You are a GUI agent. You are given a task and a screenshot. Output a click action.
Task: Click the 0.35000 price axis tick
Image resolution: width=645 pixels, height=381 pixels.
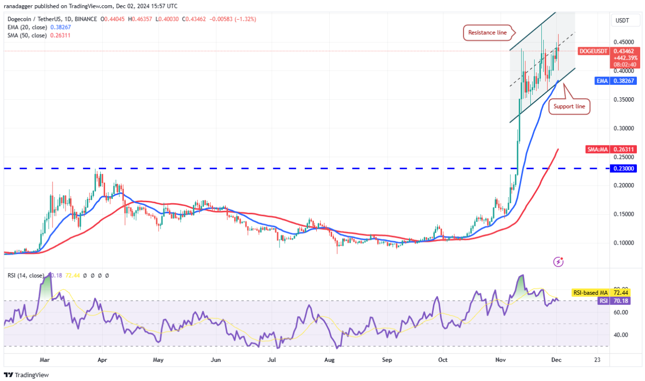coord(623,100)
